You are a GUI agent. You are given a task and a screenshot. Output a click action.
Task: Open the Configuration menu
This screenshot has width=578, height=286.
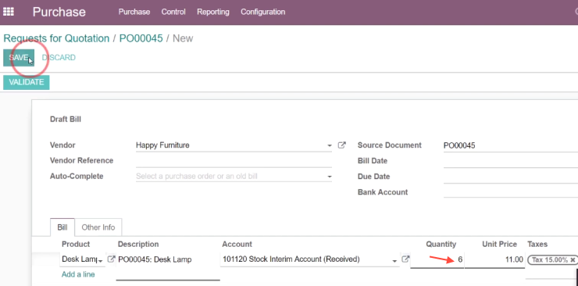coord(262,12)
